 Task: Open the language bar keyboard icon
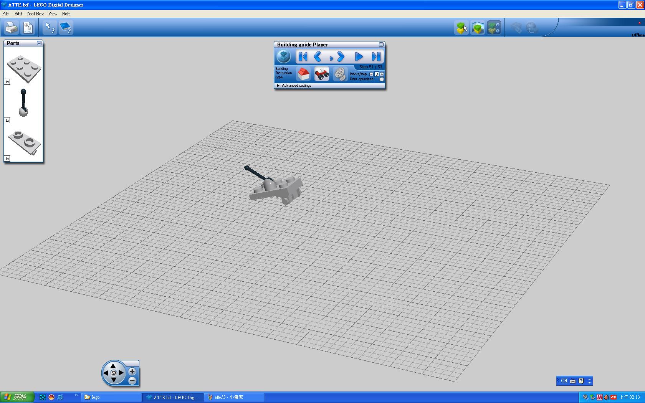[x=573, y=381]
